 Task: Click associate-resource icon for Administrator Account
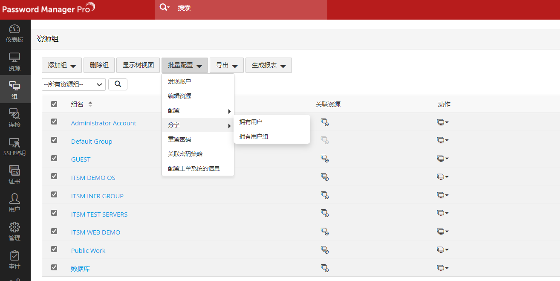click(324, 123)
